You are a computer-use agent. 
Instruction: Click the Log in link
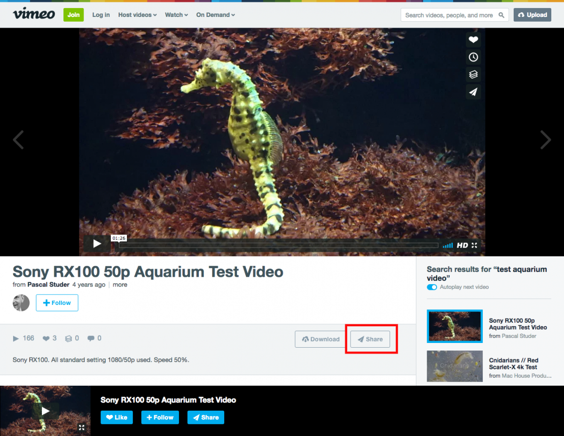point(101,15)
